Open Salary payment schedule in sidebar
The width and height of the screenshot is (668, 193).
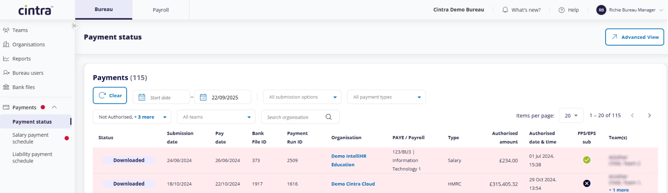point(30,138)
